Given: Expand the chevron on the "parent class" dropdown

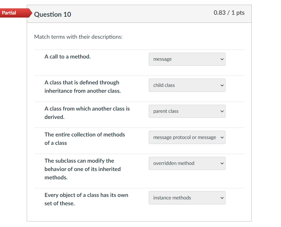Looking at the screenshot, I should click(x=222, y=111).
